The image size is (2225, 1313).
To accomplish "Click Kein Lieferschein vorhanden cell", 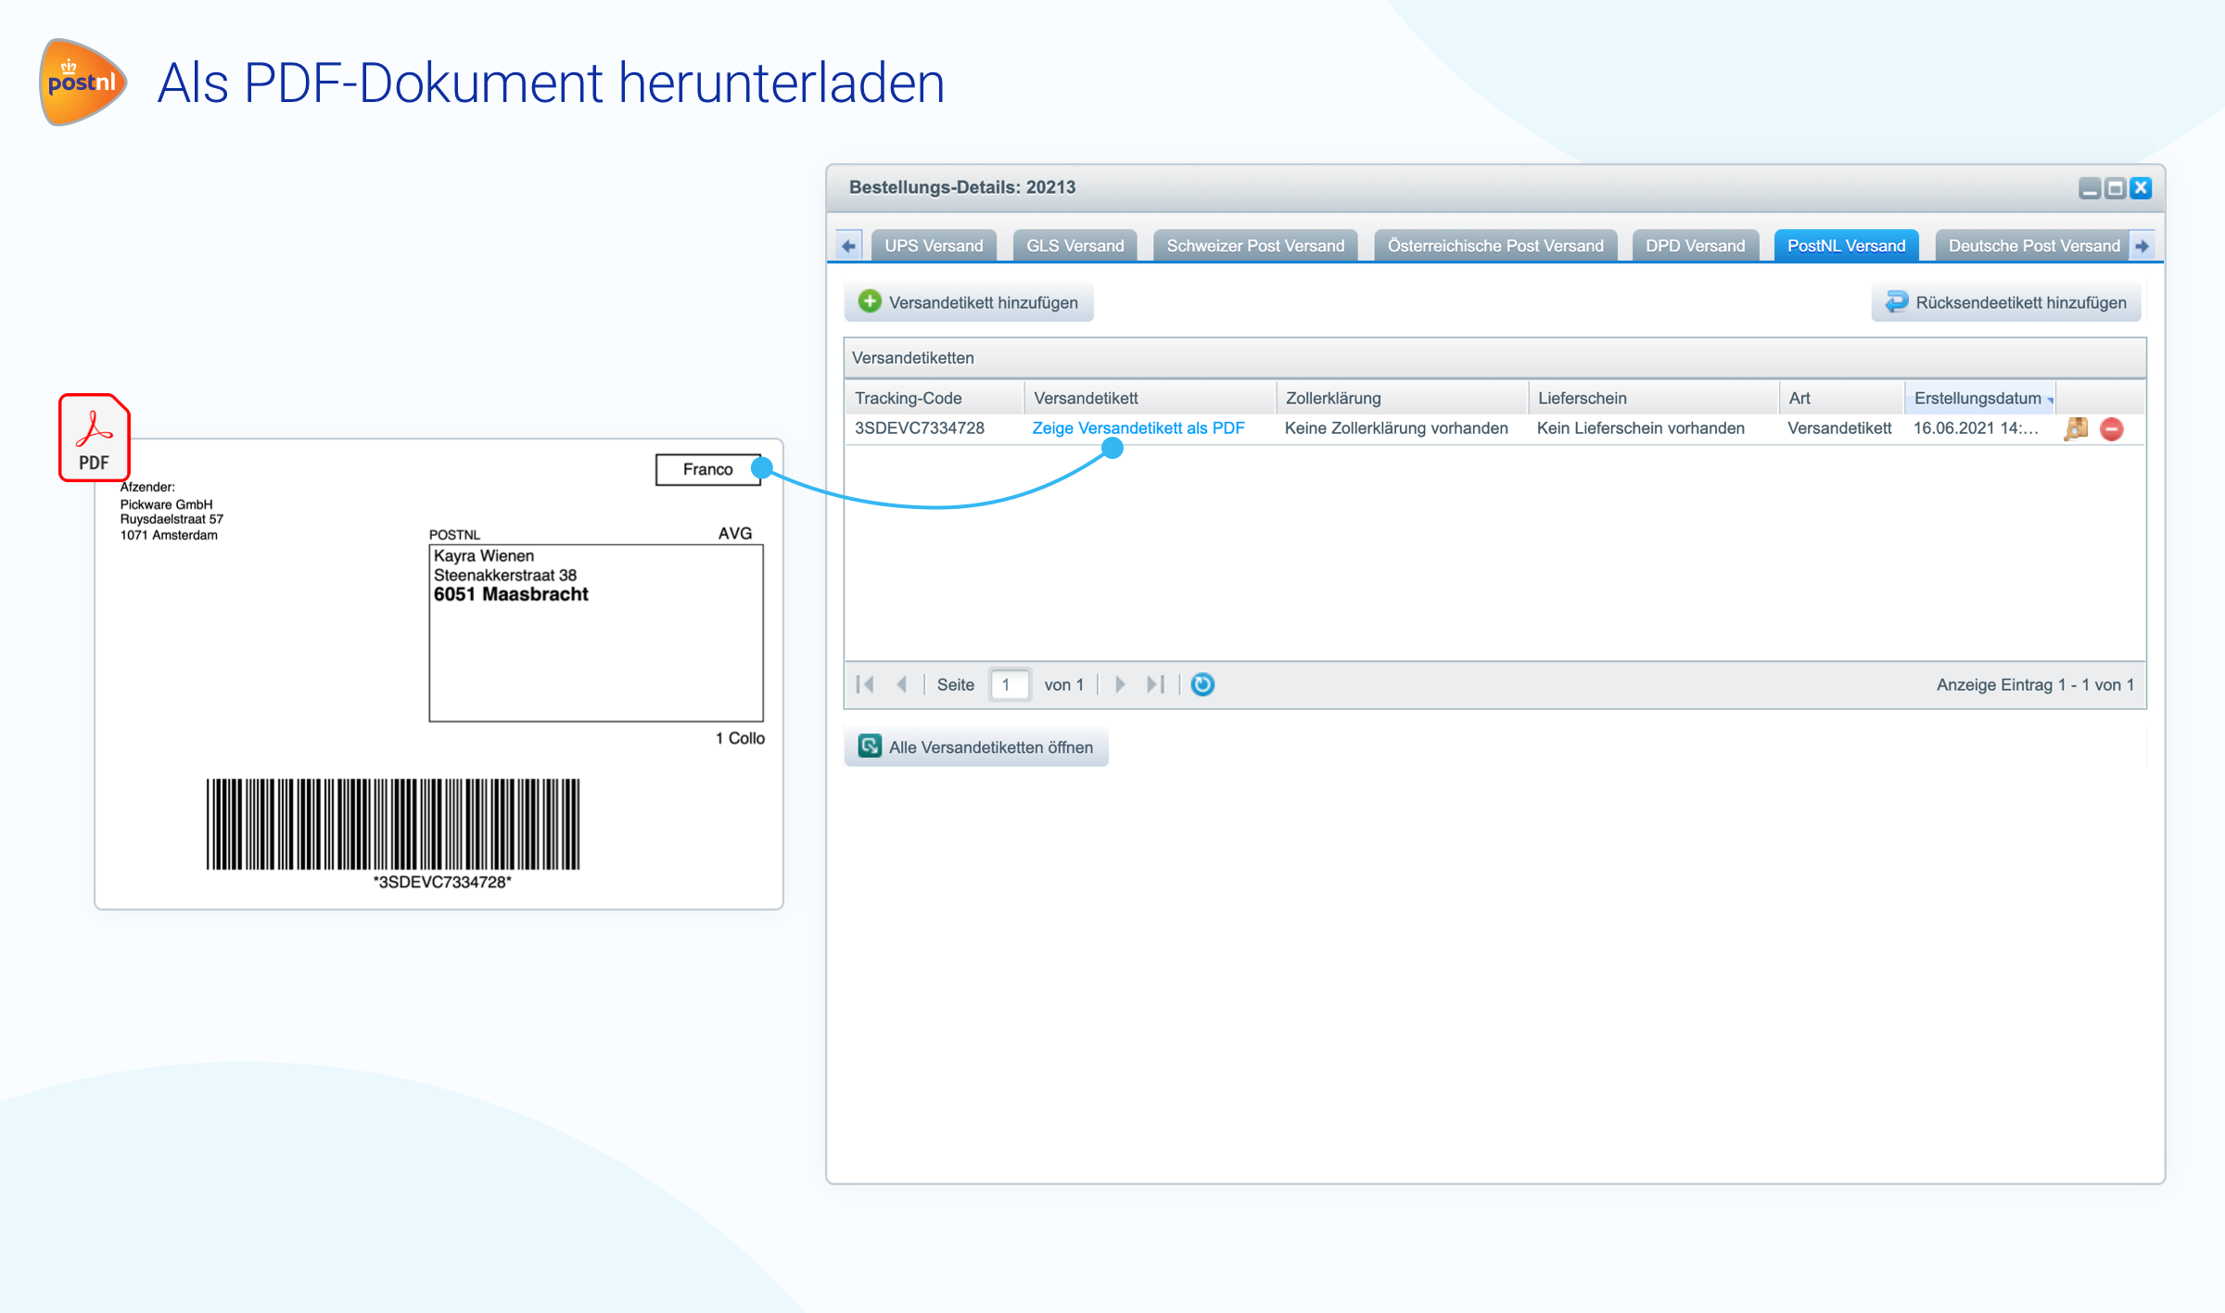I will (x=1641, y=428).
